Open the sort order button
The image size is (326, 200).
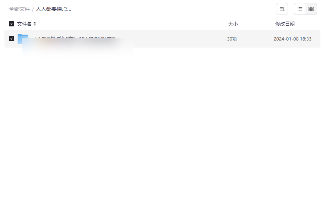[x=282, y=9]
